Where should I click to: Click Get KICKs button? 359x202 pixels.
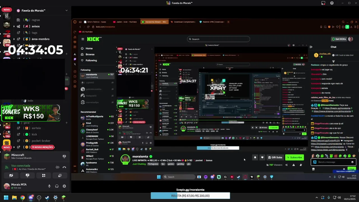[x=339, y=39]
